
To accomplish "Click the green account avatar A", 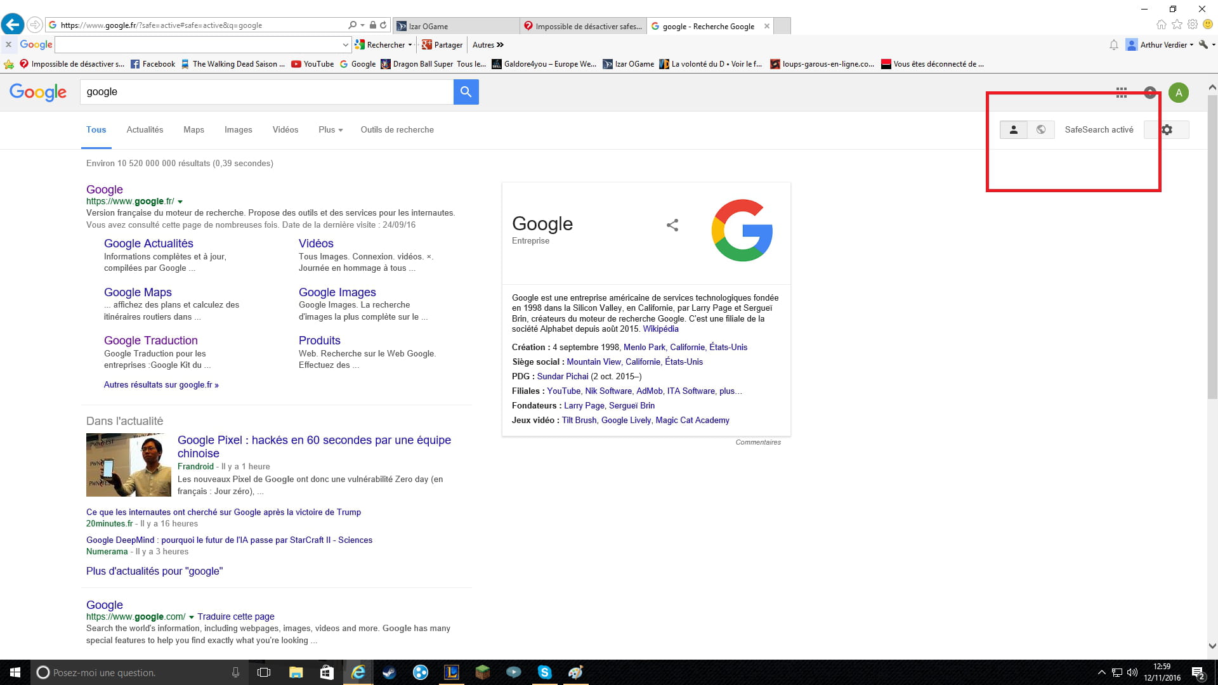I will coord(1178,93).
